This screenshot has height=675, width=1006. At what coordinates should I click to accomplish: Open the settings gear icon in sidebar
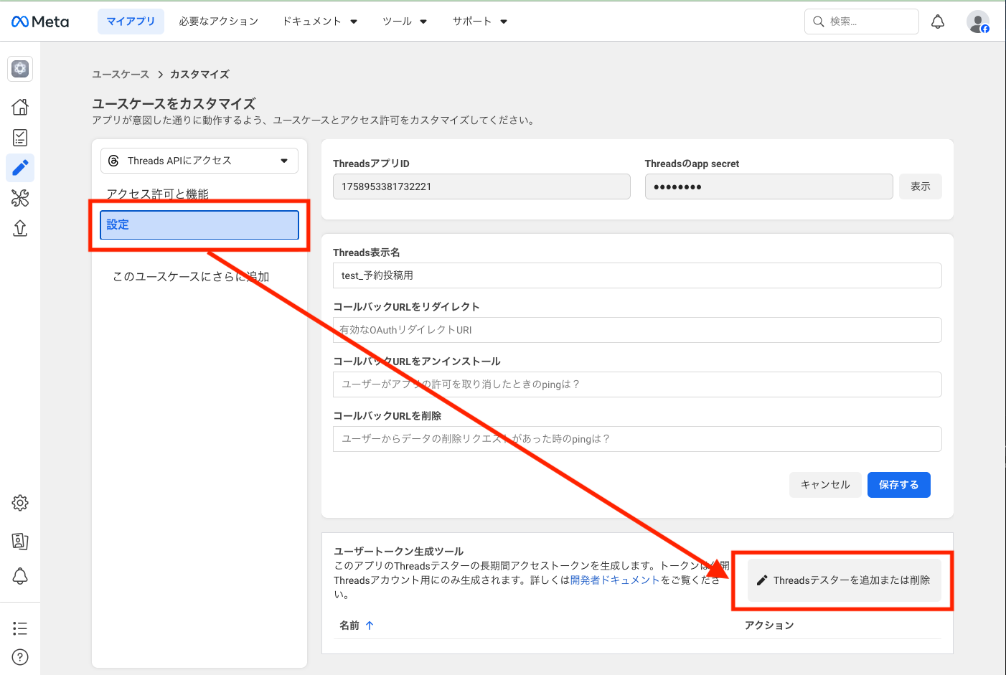[x=20, y=503]
